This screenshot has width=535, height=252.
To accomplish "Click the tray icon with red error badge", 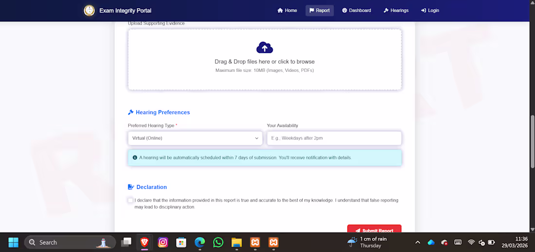I will pos(444,242).
